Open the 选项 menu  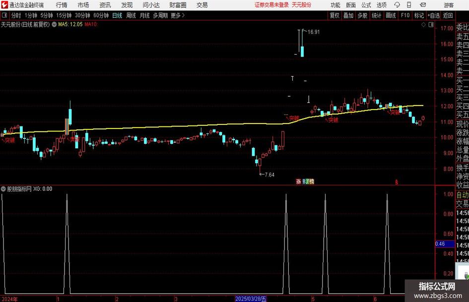[x=382, y=5]
